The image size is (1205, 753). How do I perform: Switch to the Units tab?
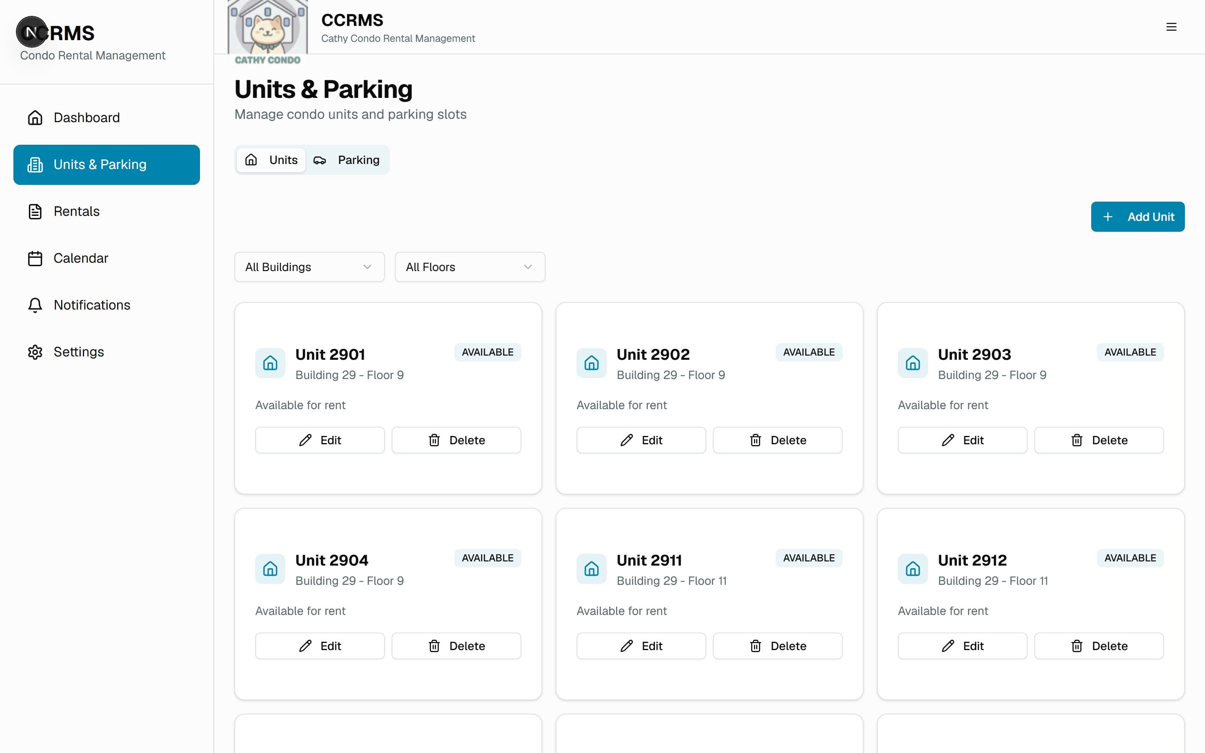271,160
